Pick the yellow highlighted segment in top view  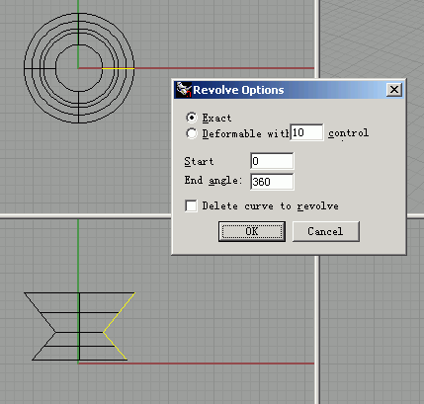click(118, 68)
